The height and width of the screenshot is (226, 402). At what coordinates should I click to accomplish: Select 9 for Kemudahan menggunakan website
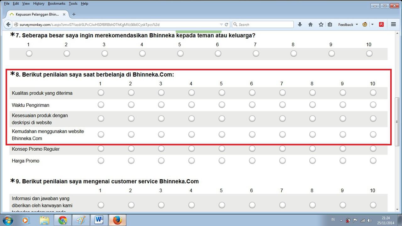pyautogui.click(x=343, y=134)
